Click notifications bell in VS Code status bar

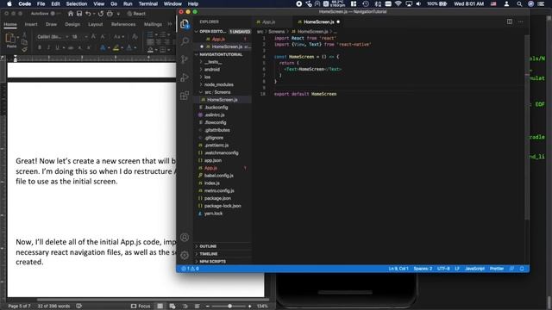click(522, 269)
